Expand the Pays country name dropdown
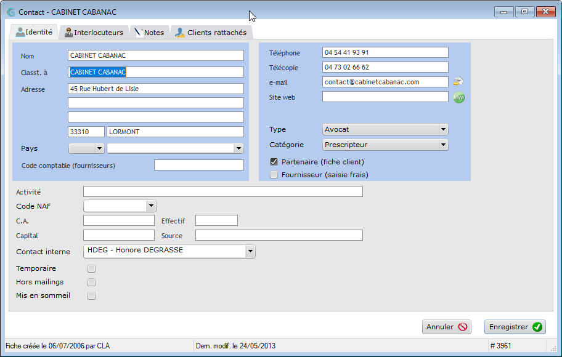The height and width of the screenshot is (357, 562). [175, 148]
